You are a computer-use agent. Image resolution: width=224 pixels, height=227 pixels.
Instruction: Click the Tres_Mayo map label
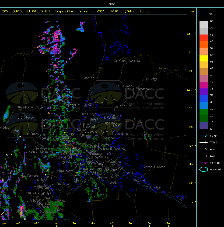pyautogui.click(x=89, y=114)
